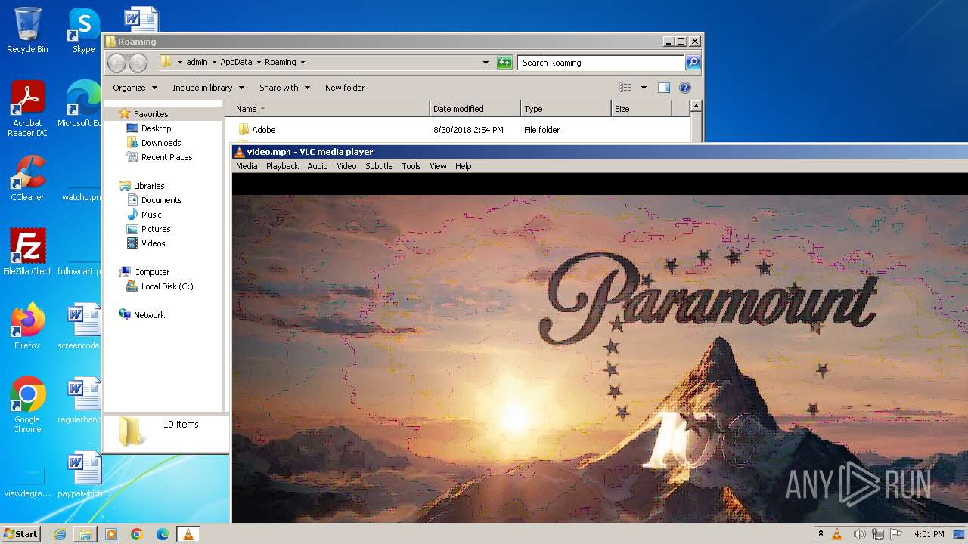This screenshot has height=544, width=968.
Task: Open Explorer help question mark icon
Action: click(685, 88)
